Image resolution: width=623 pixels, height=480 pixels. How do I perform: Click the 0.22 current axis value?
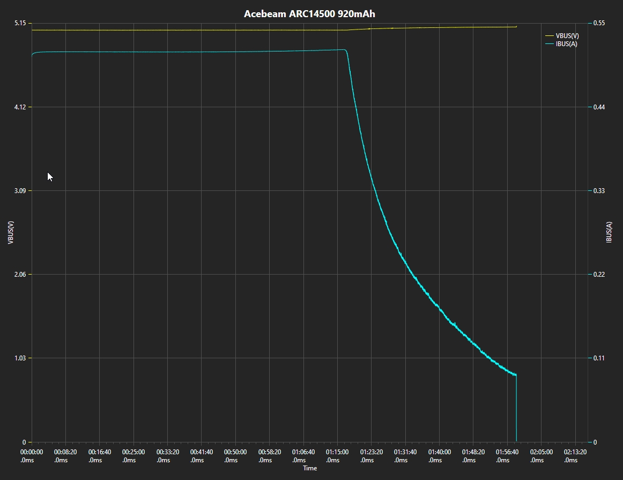click(599, 275)
